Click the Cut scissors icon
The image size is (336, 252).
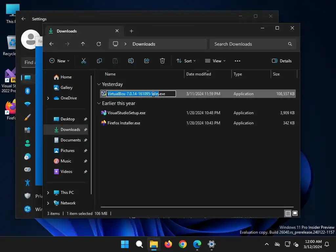[84, 61]
